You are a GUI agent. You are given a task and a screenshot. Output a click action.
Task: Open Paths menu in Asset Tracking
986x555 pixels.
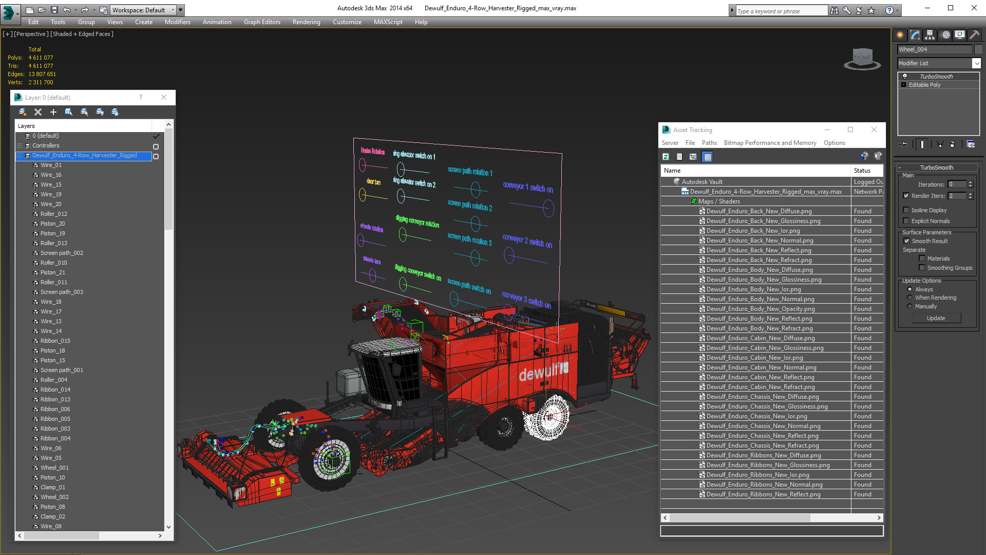(709, 143)
